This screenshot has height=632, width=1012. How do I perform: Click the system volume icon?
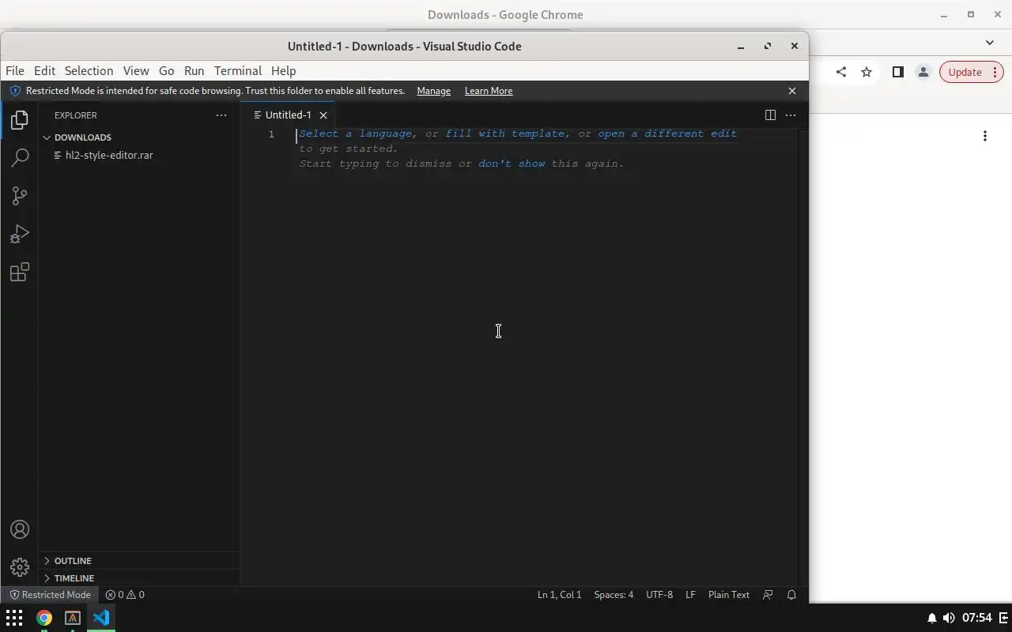pos(949,618)
